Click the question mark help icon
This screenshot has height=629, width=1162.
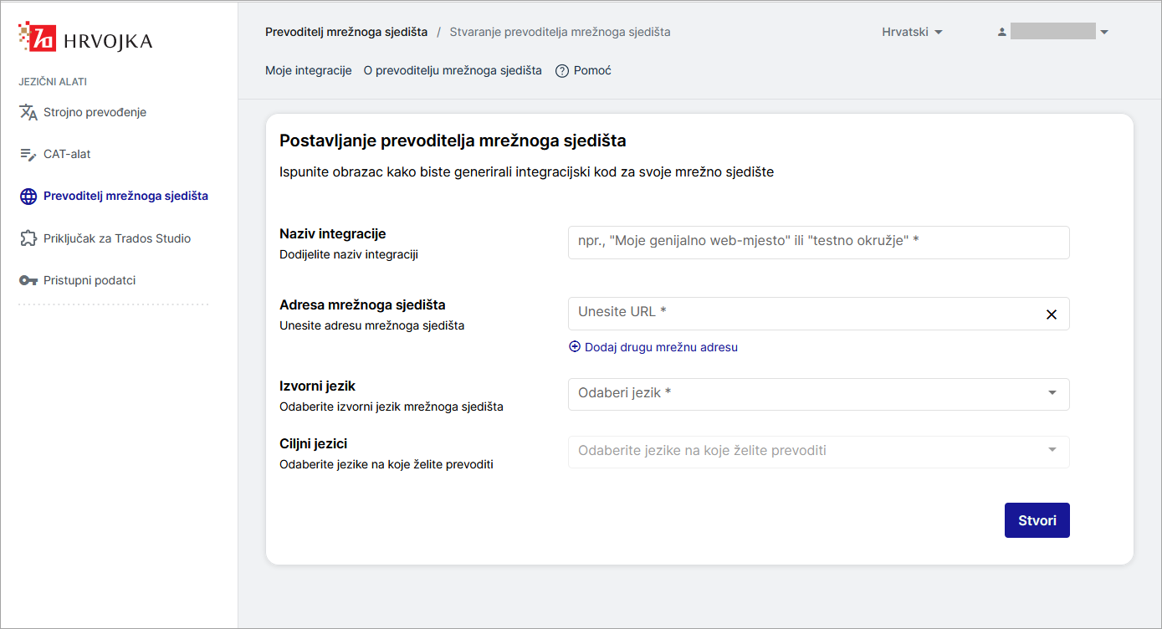[562, 71]
